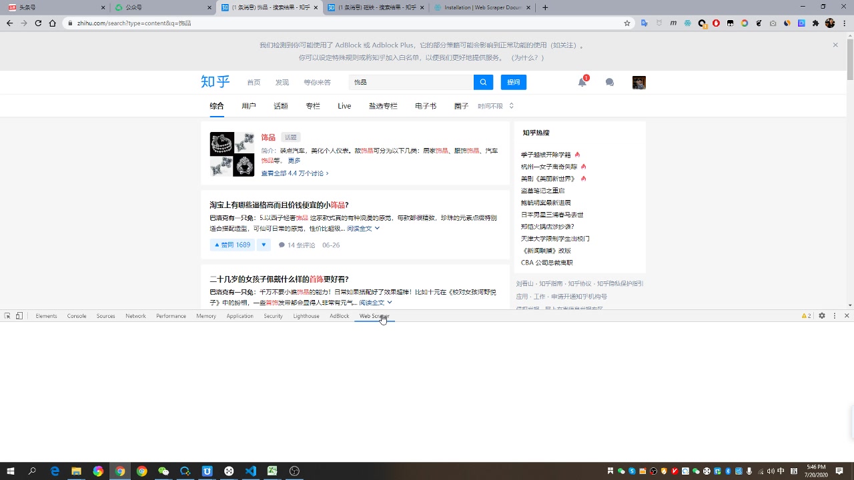Upvote with the 赞同 1689 button
Viewport: 854px width, 480px height.
tap(232, 245)
